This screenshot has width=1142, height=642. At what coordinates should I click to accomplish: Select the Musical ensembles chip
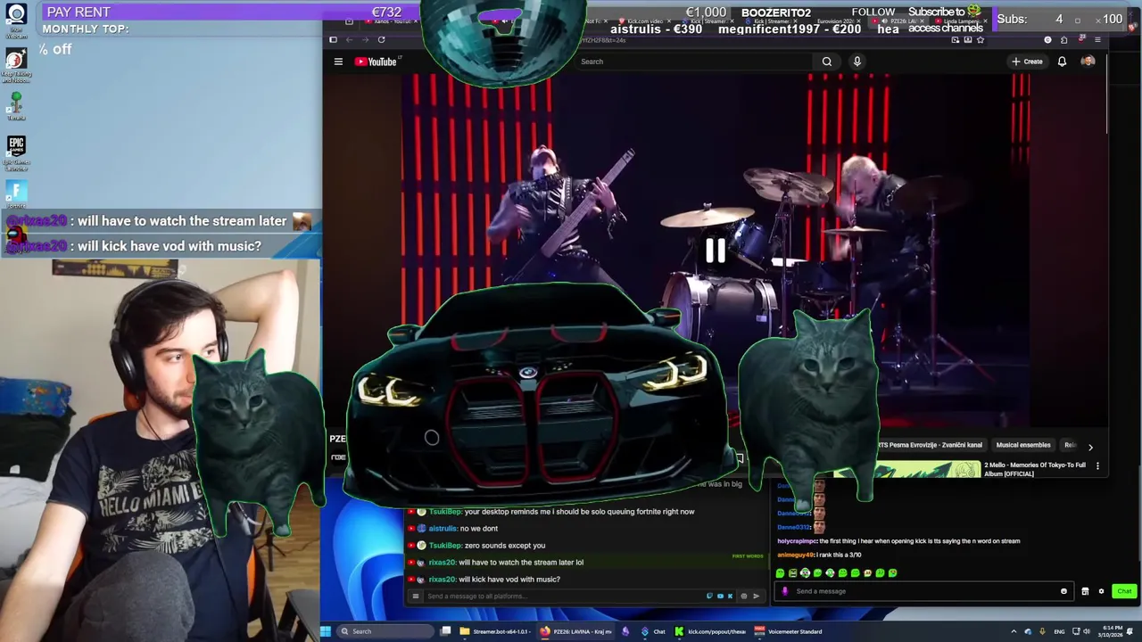tap(1023, 445)
